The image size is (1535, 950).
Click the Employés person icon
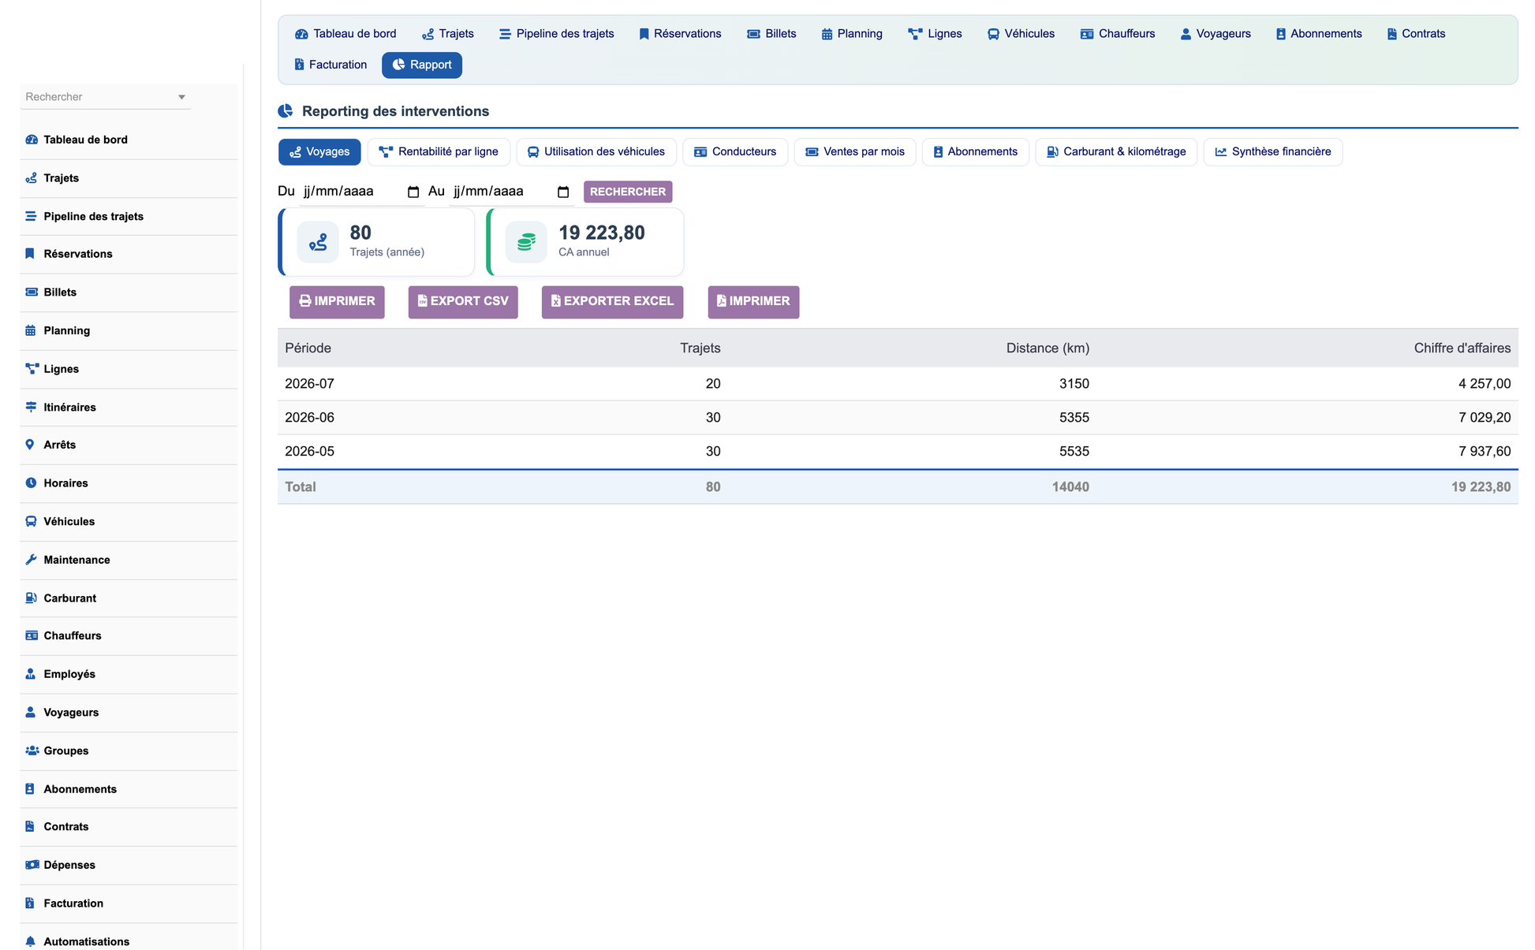pyautogui.click(x=30, y=674)
